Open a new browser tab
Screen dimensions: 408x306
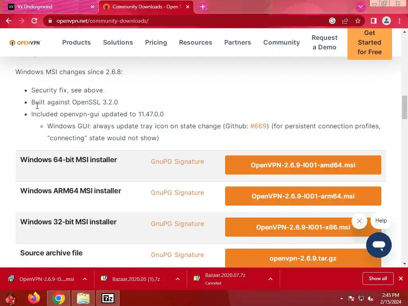203,7
